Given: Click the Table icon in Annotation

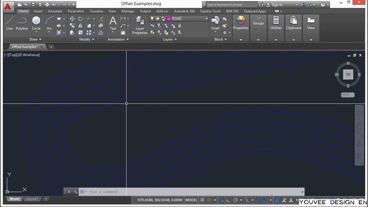Looking at the screenshot, I should [x=123, y=33].
